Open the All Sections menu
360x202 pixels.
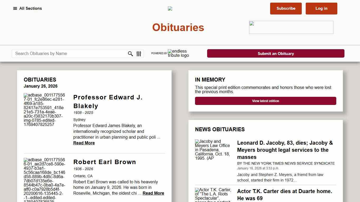[x=27, y=8]
